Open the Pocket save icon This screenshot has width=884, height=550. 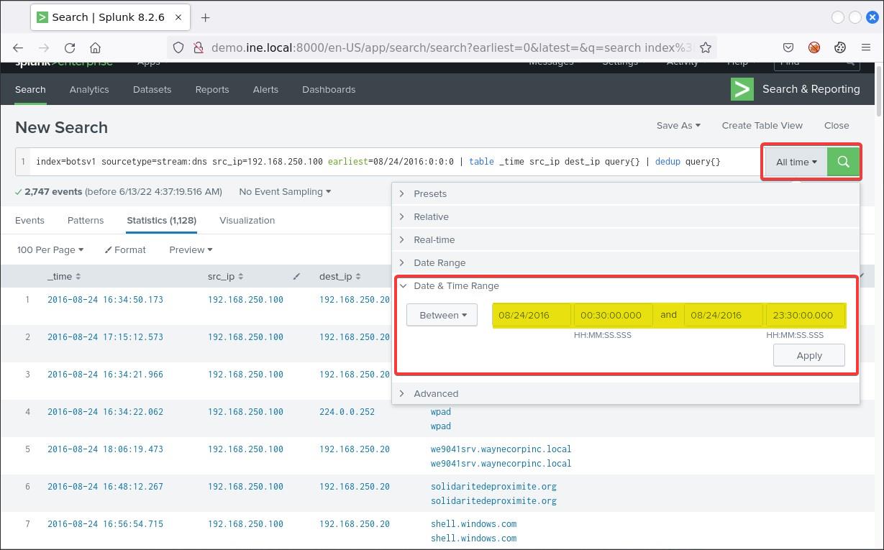(x=788, y=47)
